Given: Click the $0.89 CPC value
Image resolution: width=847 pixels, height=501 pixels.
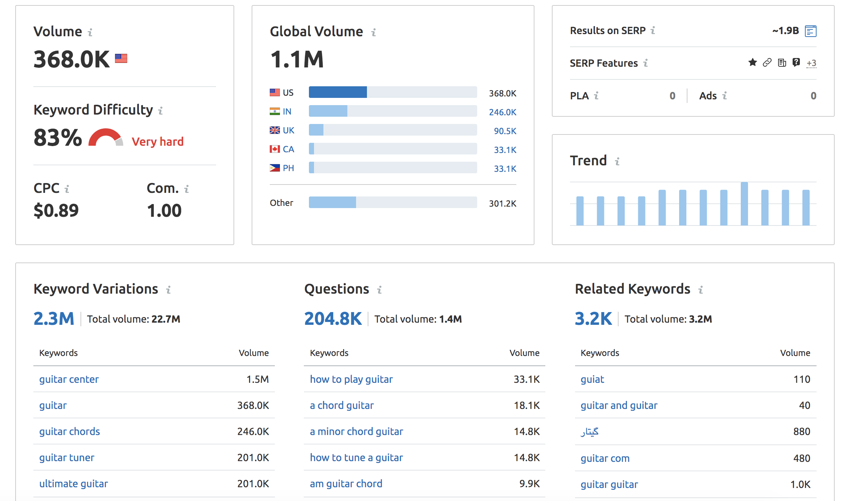Looking at the screenshot, I should pos(56,211).
